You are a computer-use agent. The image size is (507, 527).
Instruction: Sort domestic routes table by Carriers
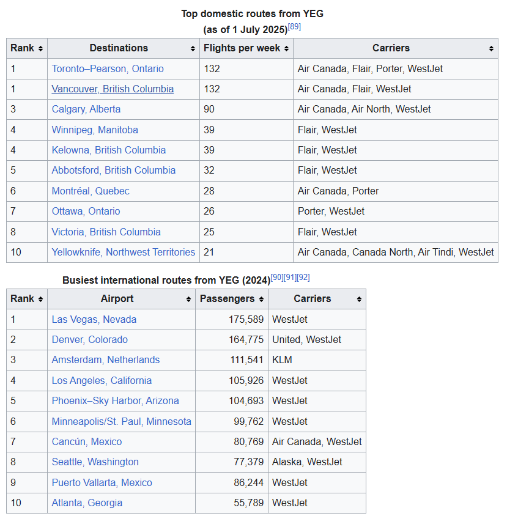tap(490, 48)
